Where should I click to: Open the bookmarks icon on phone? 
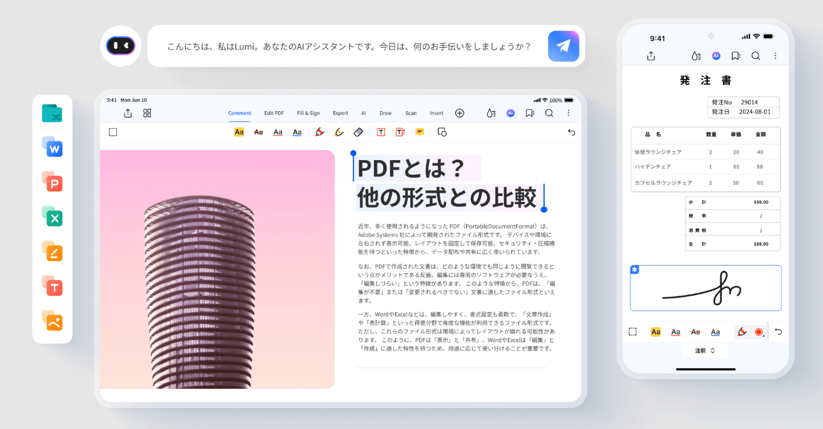pyautogui.click(x=736, y=56)
